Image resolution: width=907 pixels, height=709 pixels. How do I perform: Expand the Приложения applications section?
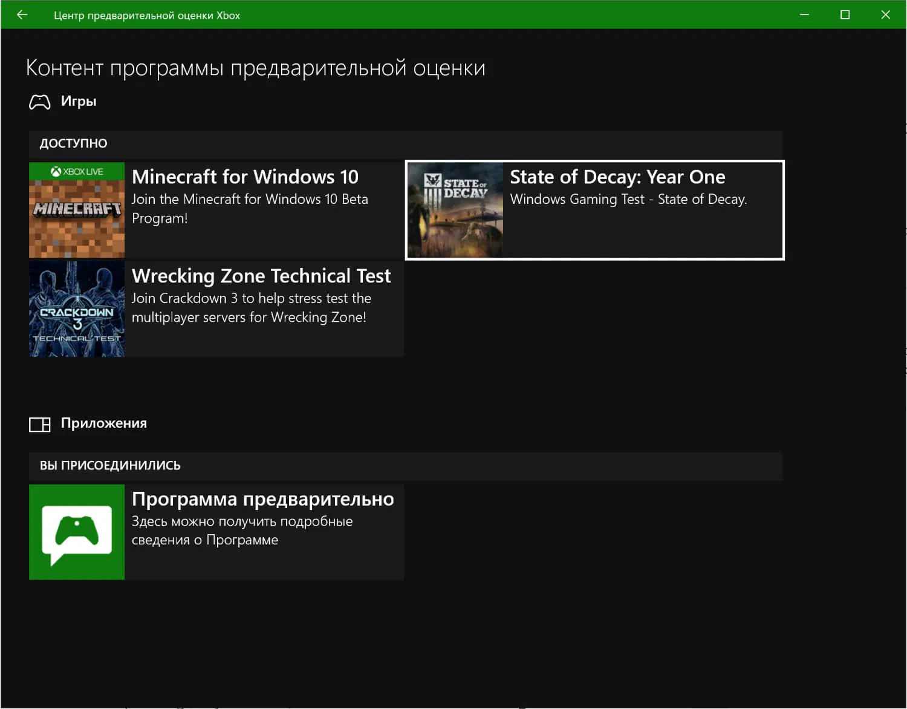click(x=104, y=423)
